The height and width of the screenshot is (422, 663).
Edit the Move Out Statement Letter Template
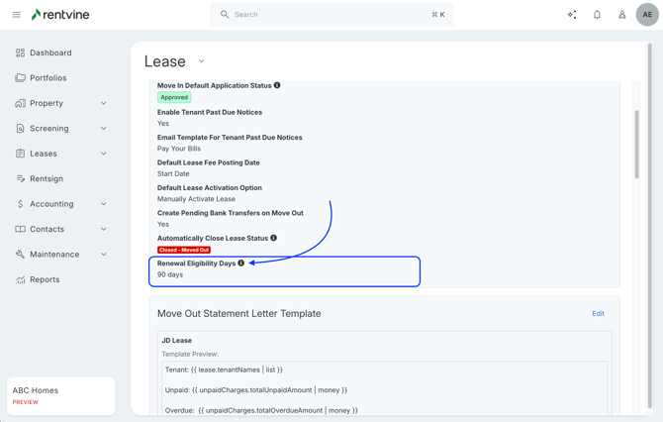point(598,314)
